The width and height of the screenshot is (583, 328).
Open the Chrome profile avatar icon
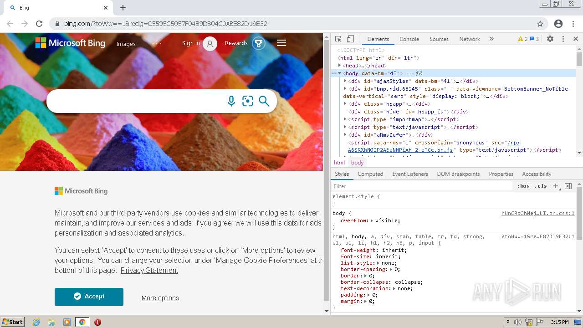(558, 24)
